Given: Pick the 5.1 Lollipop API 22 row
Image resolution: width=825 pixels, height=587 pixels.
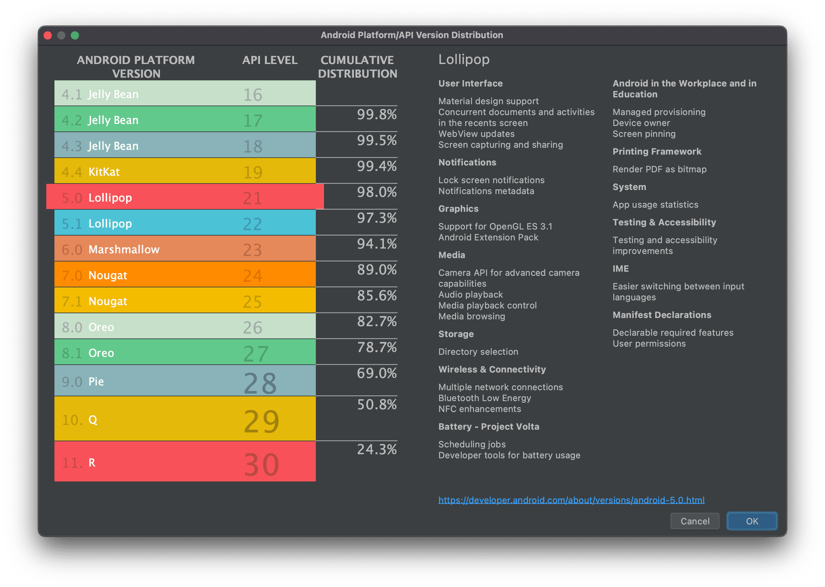Looking at the screenshot, I should point(184,223).
